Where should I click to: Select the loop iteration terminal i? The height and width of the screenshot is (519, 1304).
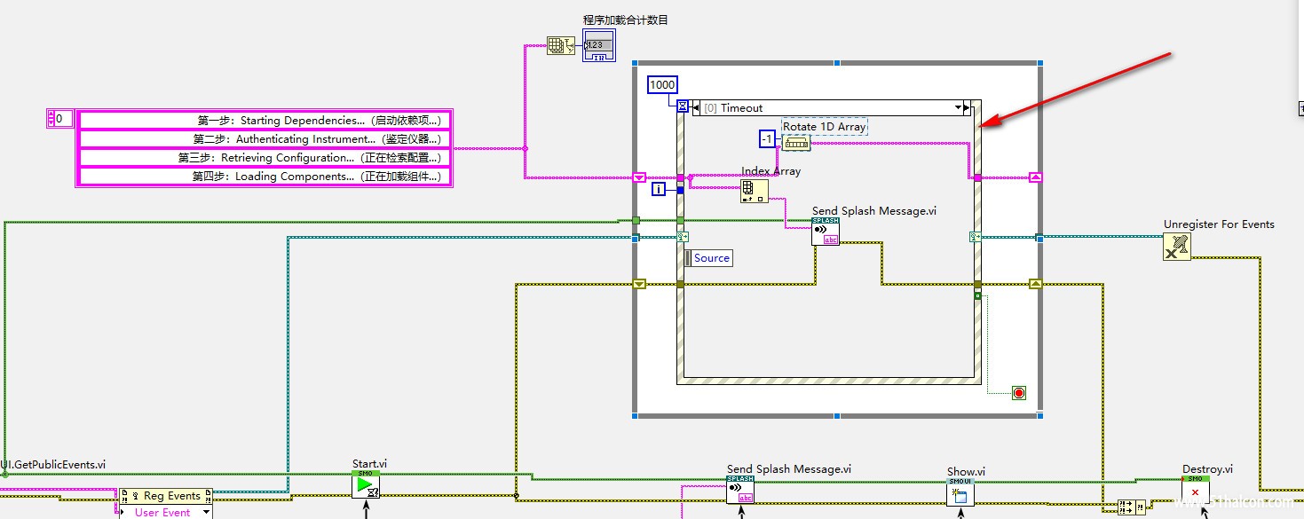tap(659, 189)
